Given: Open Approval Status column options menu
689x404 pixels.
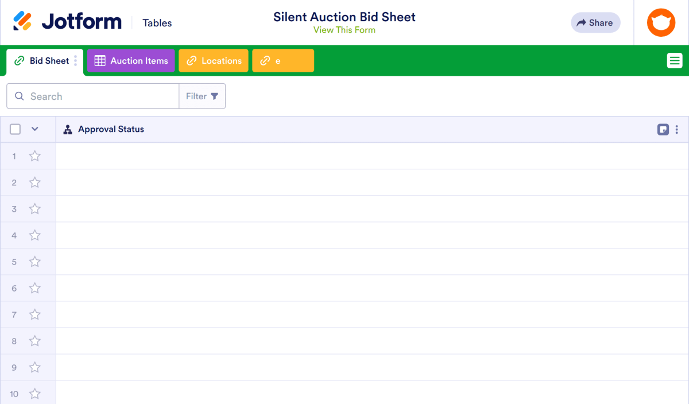Looking at the screenshot, I should click(676, 130).
